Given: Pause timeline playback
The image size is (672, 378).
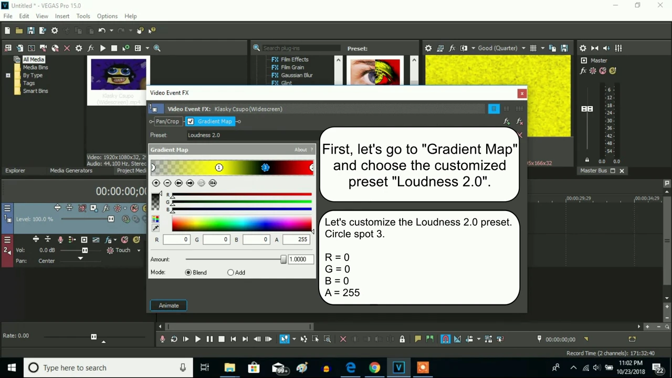Looking at the screenshot, I should 209,339.
